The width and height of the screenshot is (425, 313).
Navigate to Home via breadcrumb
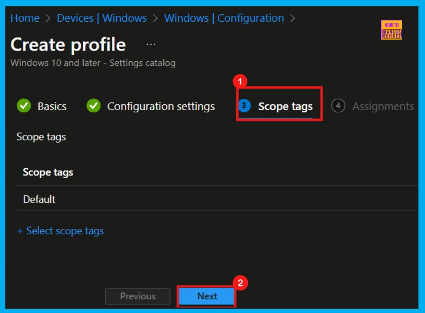(x=25, y=18)
